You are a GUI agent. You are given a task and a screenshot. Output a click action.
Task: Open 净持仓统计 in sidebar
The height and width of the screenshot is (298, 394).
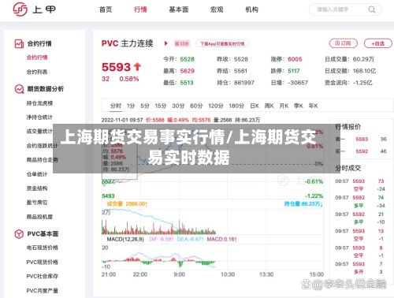tap(39, 117)
